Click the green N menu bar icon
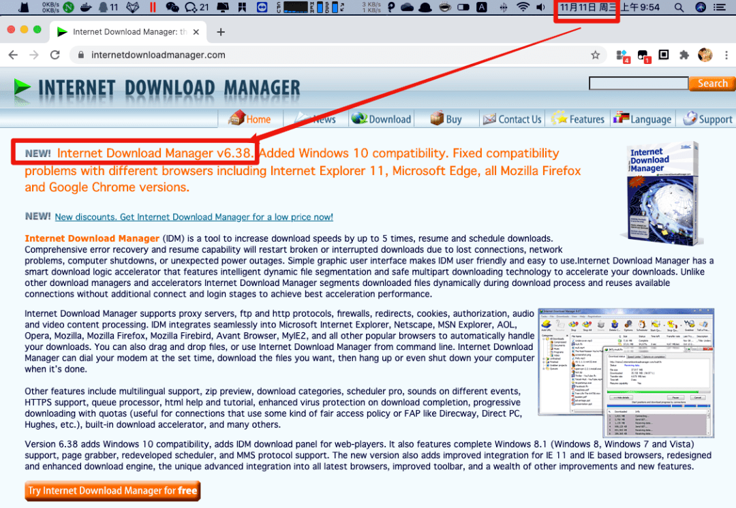736x508 pixels. (x=69, y=7)
